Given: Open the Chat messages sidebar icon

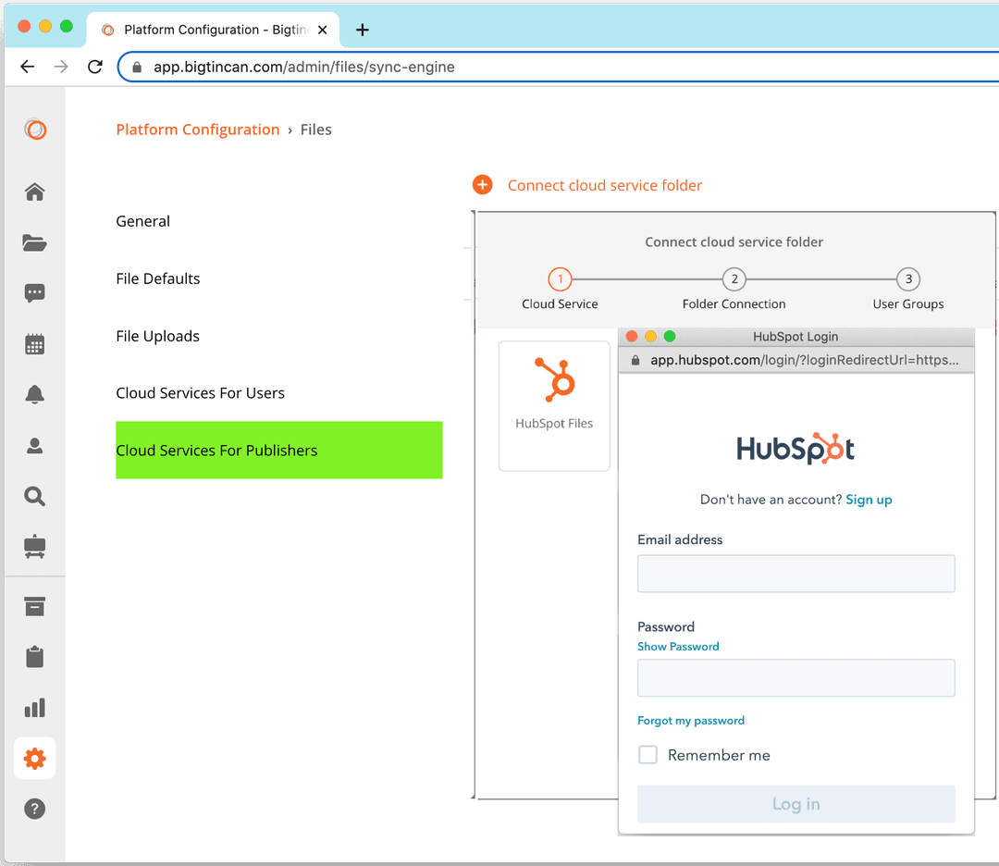Looking at the screenshot, I should click(x=34, y=293).
